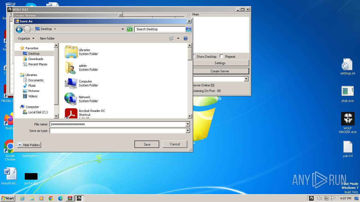The width and height of the screenshot is (360, 202).
Task: Select Desktop under Favorites
Action: 34,54
